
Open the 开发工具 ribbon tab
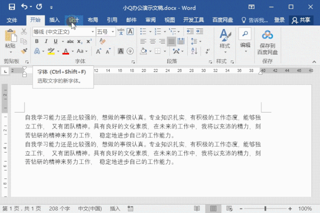pos(193,20)
